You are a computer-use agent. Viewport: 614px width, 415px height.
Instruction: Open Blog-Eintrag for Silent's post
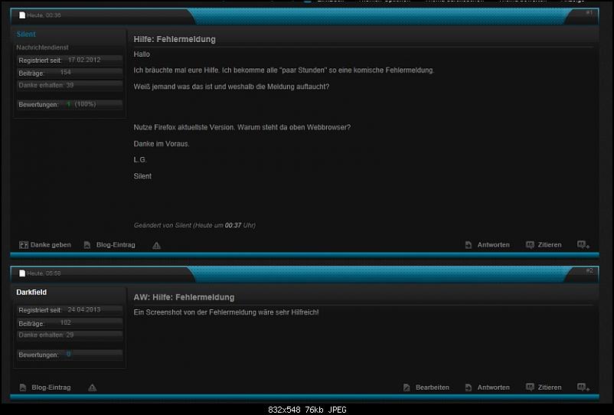coord(109,245)
